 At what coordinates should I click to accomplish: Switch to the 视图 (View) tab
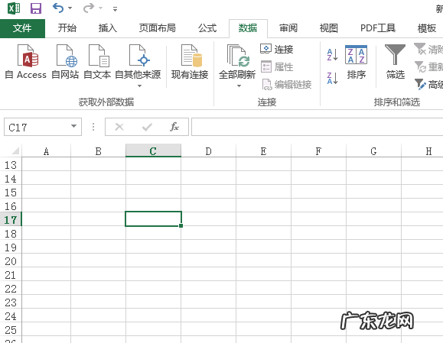coord(328,28)
